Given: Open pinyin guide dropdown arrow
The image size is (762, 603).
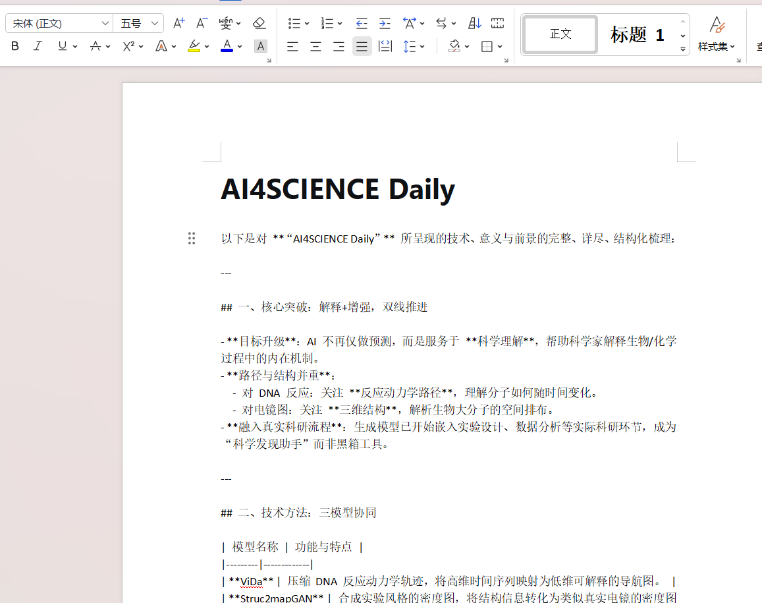Looking at the screenshot, I should coord(238,23).
